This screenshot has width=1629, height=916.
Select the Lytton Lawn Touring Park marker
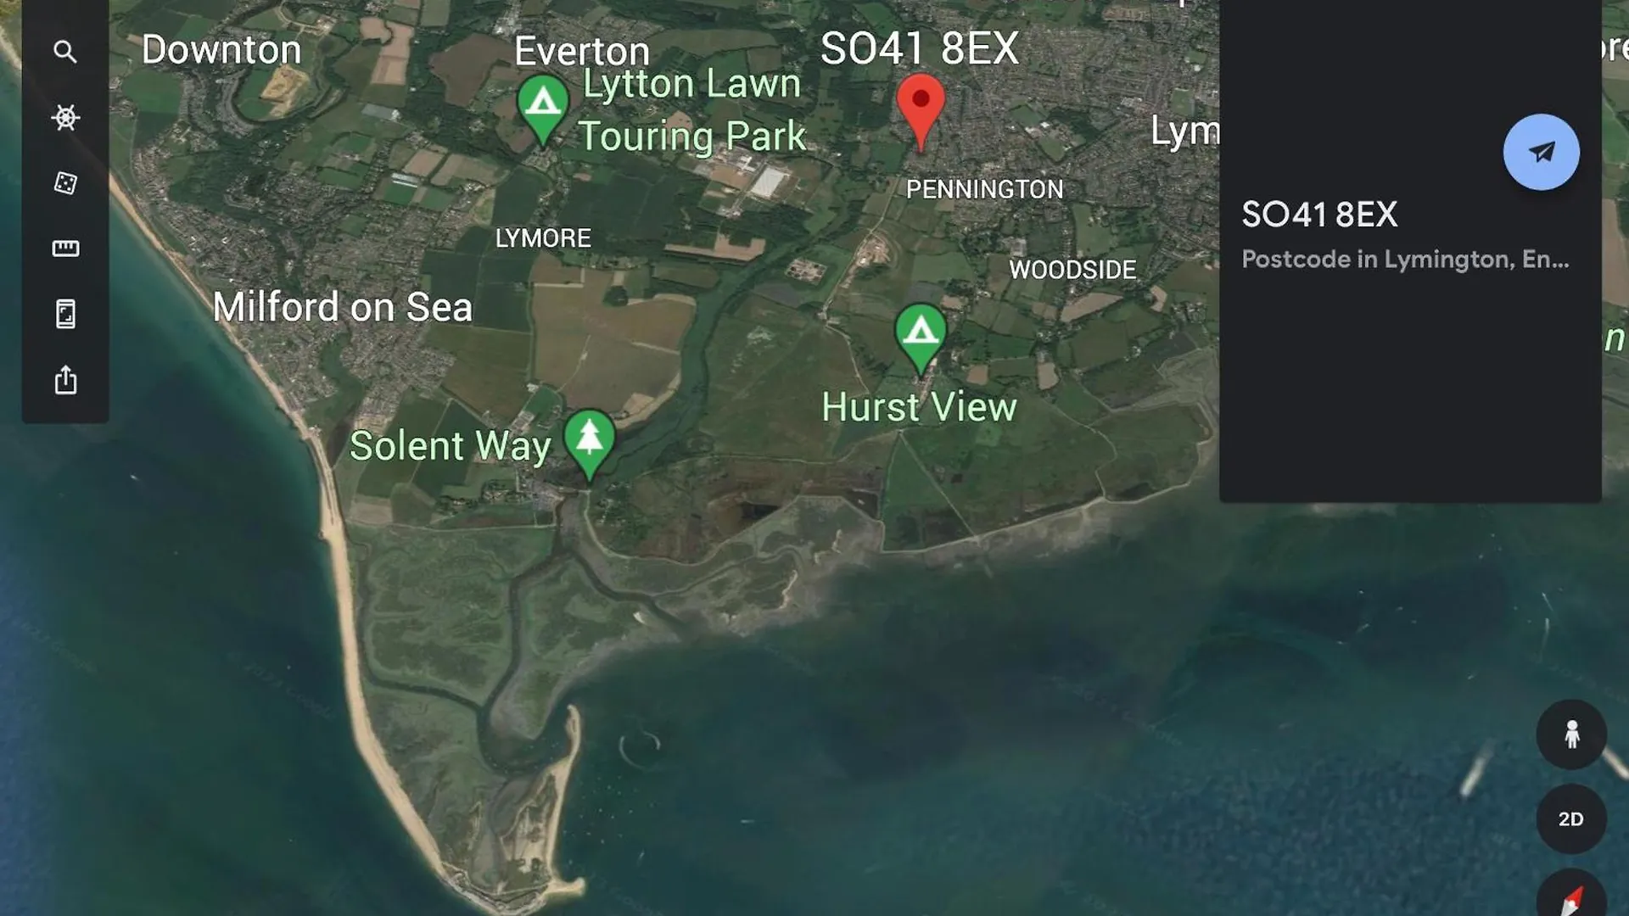pyautogui.click(x=543, y=110)
